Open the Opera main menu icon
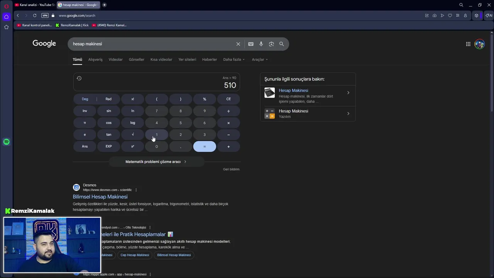The image size is (494, 278). (x=6, y=6)
